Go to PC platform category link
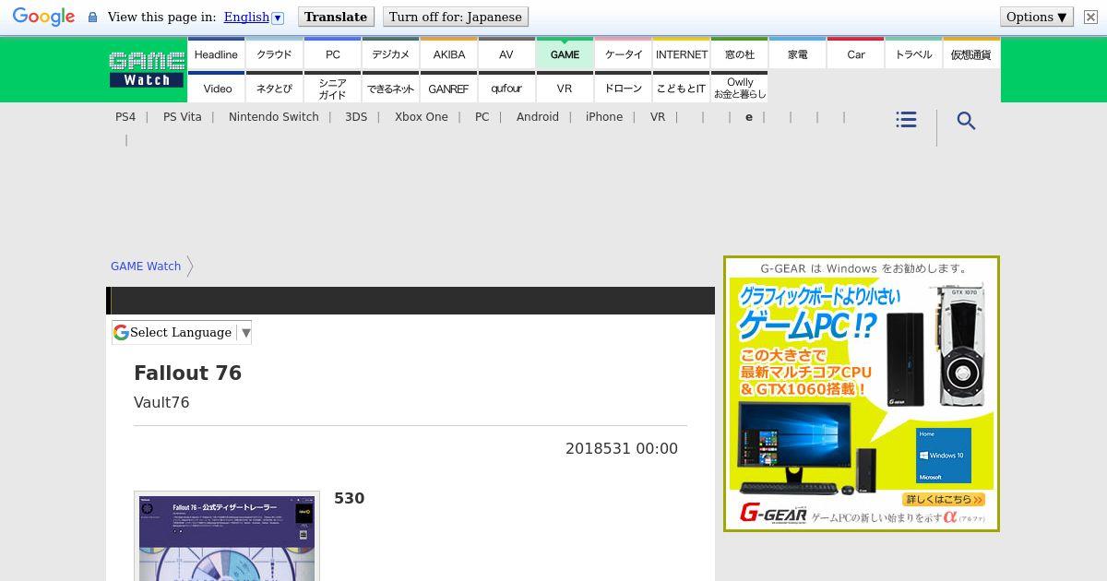The width and height of the screenshot is (1107, 581). [482, 117]
